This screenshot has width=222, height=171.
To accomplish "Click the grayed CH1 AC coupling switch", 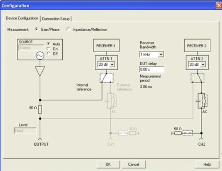I will click(114, 101).
